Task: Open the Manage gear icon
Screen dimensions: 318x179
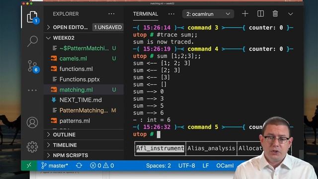Action: pyautogui.click(x=32, y=147)
